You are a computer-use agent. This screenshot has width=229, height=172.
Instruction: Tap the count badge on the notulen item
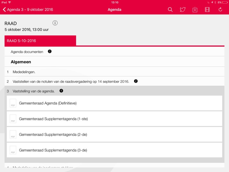(136, 81)
